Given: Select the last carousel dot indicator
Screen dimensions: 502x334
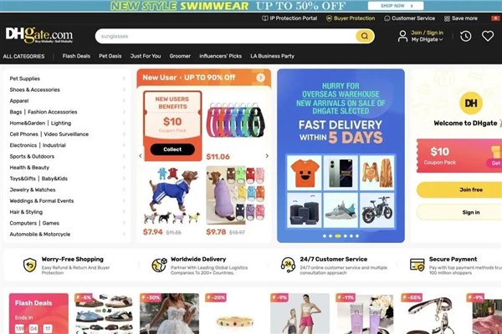Looking at the screenshot, I should coord(357,235).
